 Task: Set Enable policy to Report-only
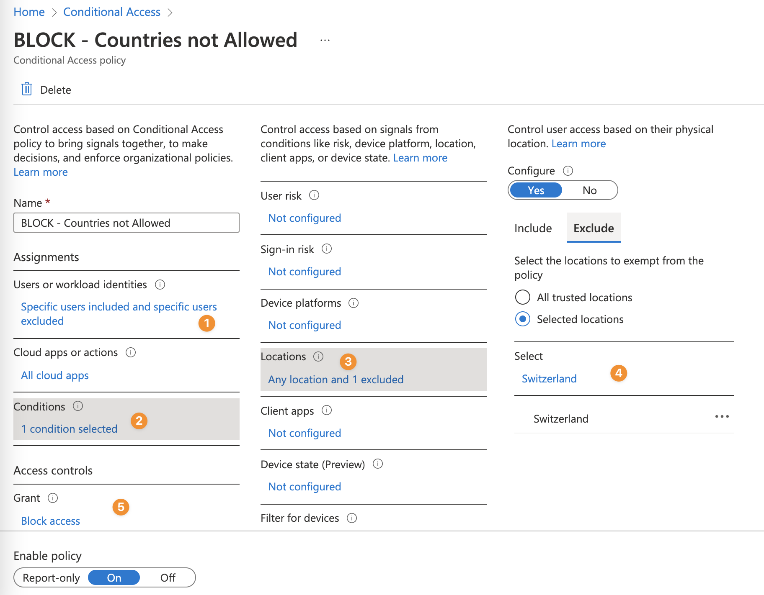pyautogui.click(x=51, y=578)
